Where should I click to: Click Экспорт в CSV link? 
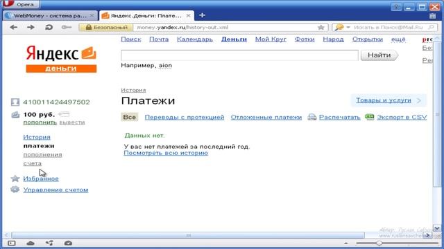(402, 117)
